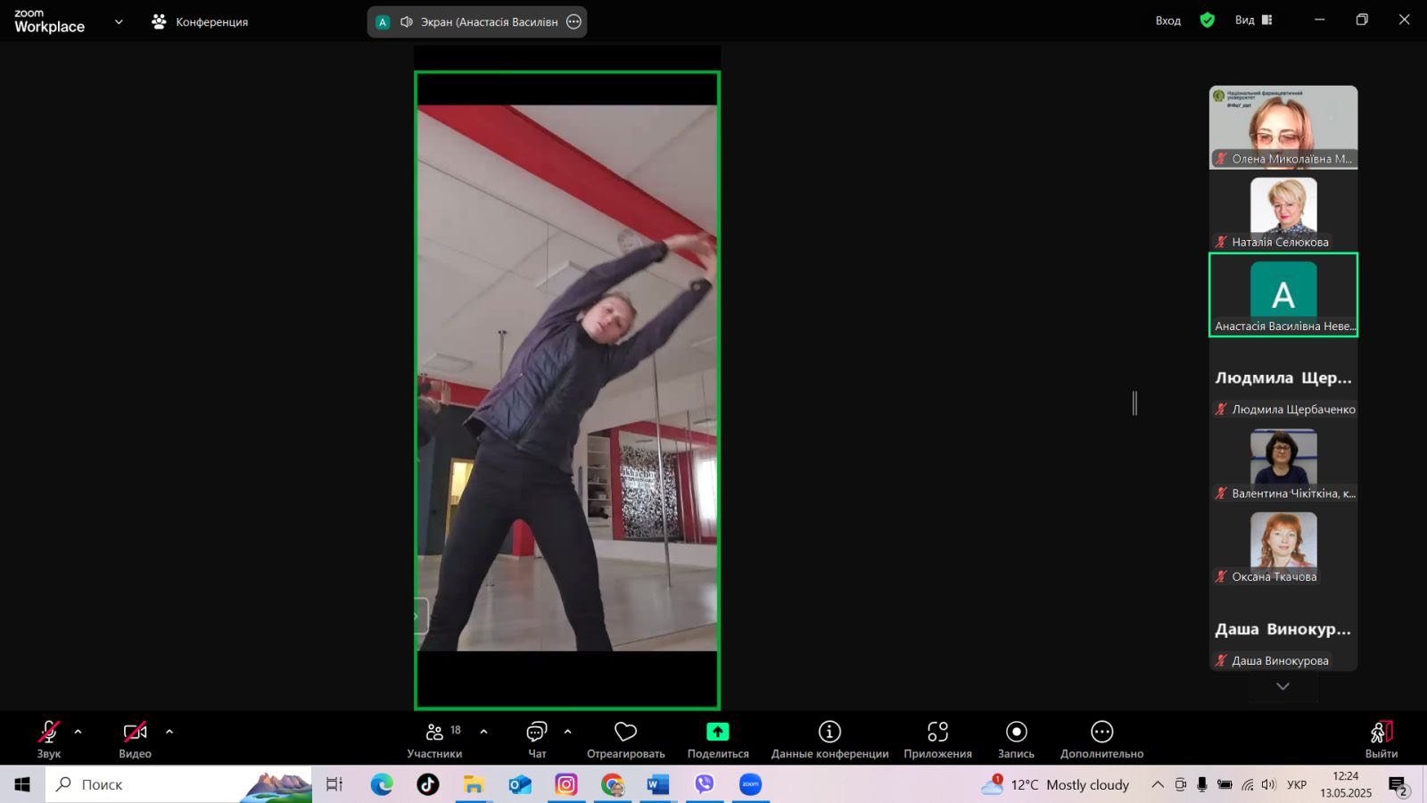Open the Дополнительно more options icon
This screenshot has width=1427, height=803.
point(1101,732)
